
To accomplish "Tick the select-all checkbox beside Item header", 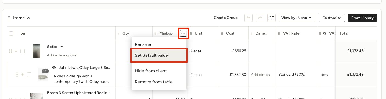I will 11,33.
